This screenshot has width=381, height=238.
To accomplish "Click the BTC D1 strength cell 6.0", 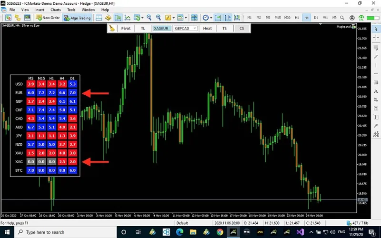I will click(x=72, y=170).
